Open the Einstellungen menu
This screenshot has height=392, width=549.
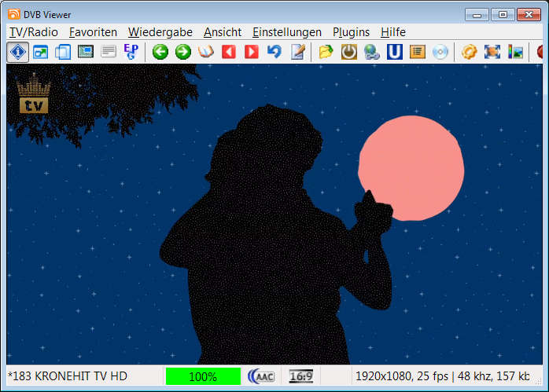pos(287,32)
